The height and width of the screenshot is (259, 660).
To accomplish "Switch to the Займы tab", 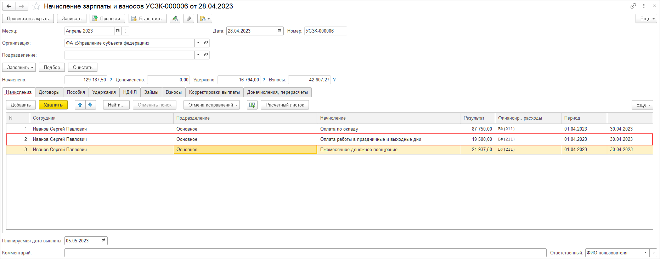I will [151, 92].
